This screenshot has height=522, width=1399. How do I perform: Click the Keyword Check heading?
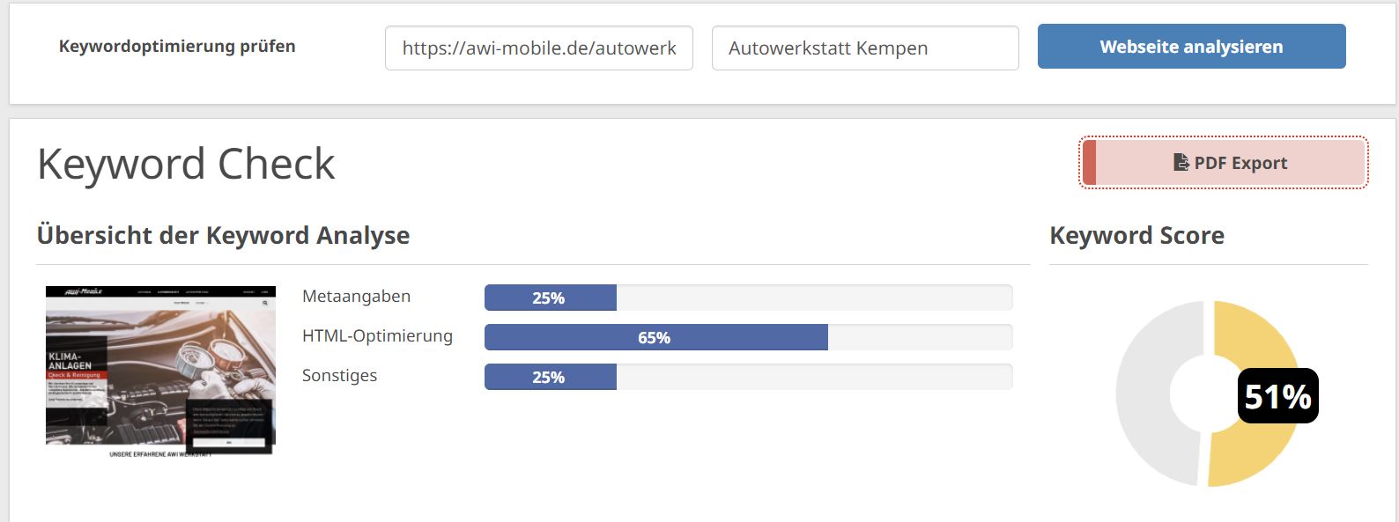click(x=186, y=164)
